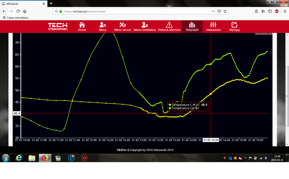Image resolution: width=289 pixels, height=179 pixels.
Task: Open Menu instalatora
Action: coord(145,27)
